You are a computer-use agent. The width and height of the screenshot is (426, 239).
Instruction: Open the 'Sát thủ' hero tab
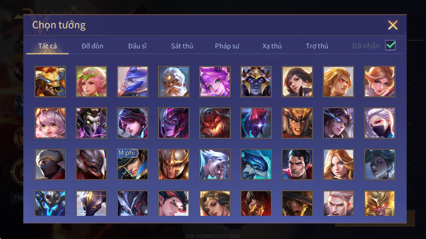(182, 46)
